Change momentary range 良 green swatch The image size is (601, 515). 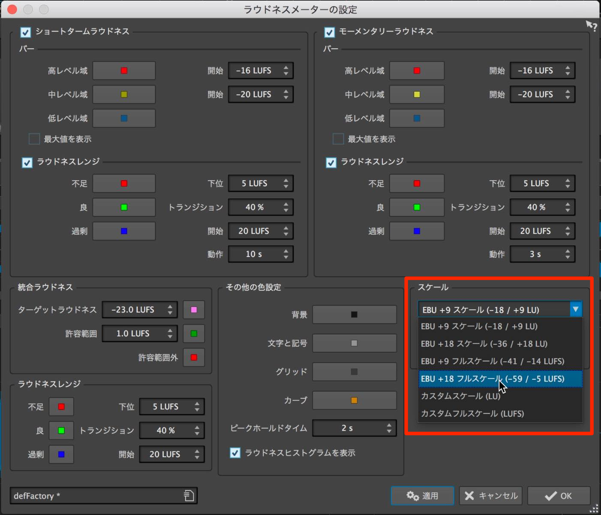417,207
